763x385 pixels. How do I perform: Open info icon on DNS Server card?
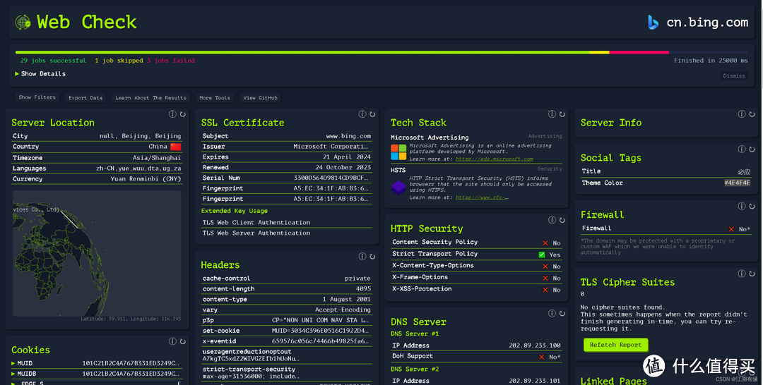click(552, 313)
